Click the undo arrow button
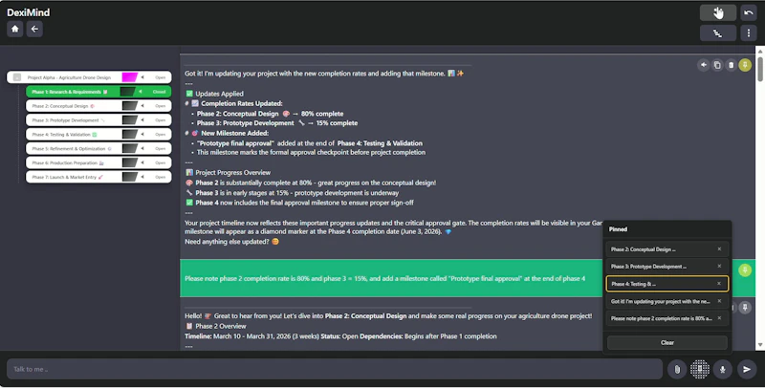Image resolution: width=765 pixels, height=388 pixels. [749, 12]
